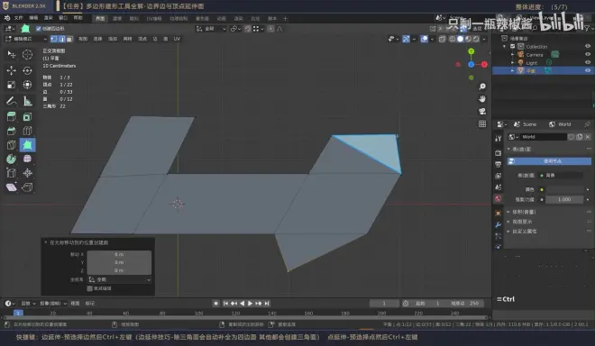This screenshot has height=346, width=595.
Task: Toggle visibility of the Light object
Action: point(588,62)
